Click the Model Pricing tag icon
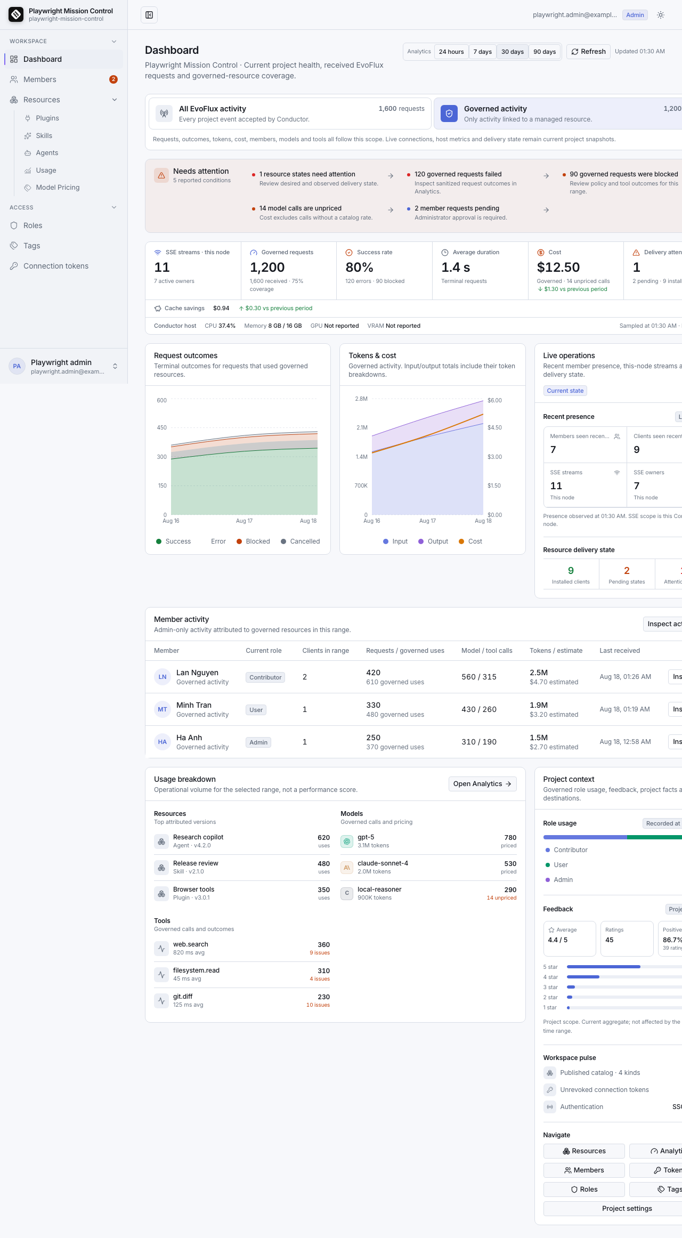 pos(28,188)
